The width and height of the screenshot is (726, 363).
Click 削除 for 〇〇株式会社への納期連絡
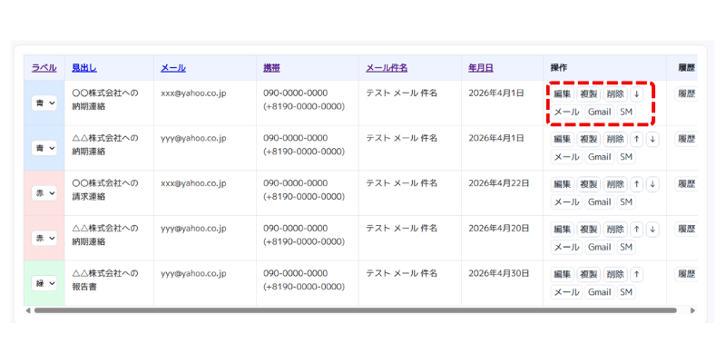615,94
